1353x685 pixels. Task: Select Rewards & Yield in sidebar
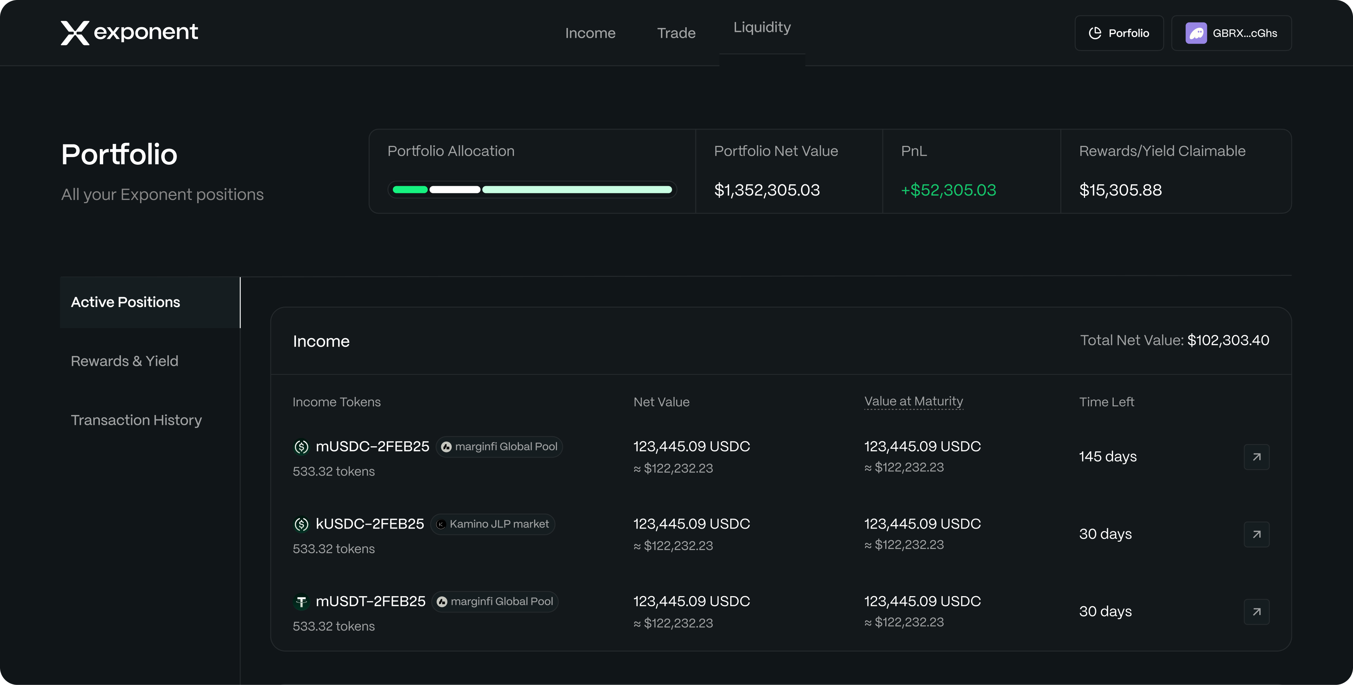[x=125, y=361]
